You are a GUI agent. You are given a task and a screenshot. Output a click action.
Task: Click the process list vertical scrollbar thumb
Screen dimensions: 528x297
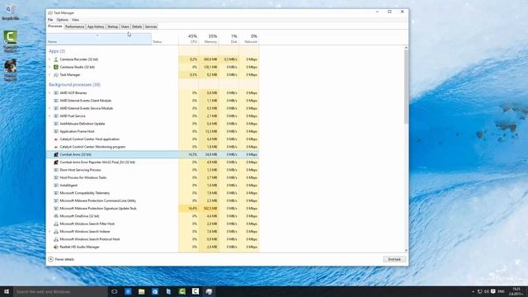(x=406, y=87)
